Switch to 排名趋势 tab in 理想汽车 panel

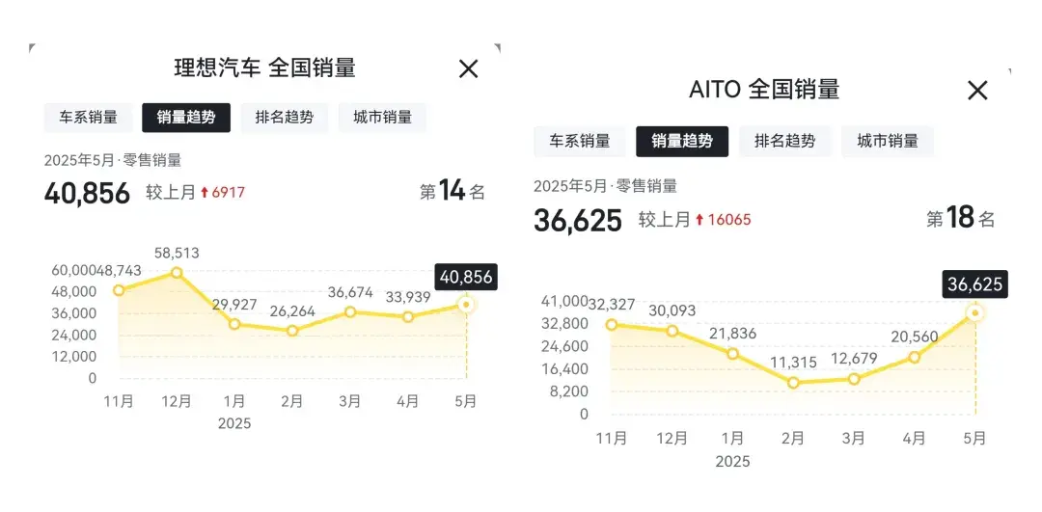click(x=285, y=118)
